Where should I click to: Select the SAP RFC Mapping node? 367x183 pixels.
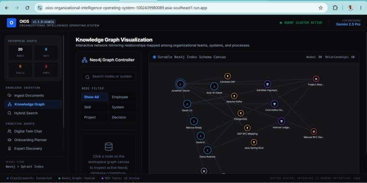pyautogui.click(x=247, y=128)
